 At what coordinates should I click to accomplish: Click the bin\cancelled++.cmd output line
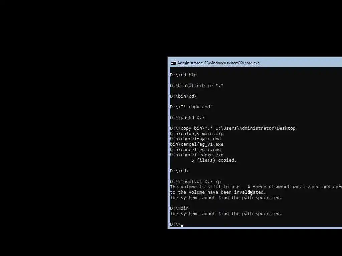point(195,149)
